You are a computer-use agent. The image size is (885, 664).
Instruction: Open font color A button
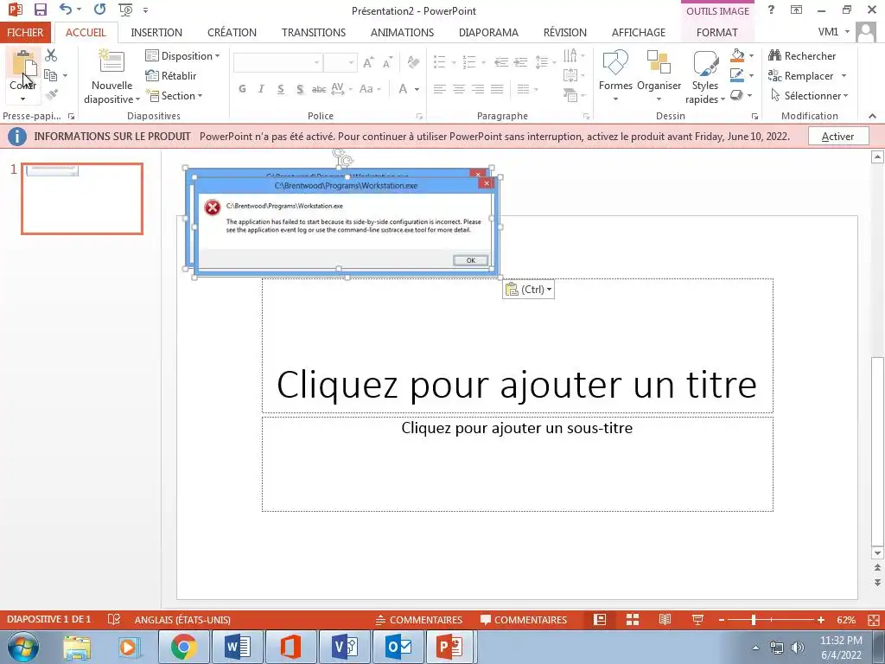[403, 89]
